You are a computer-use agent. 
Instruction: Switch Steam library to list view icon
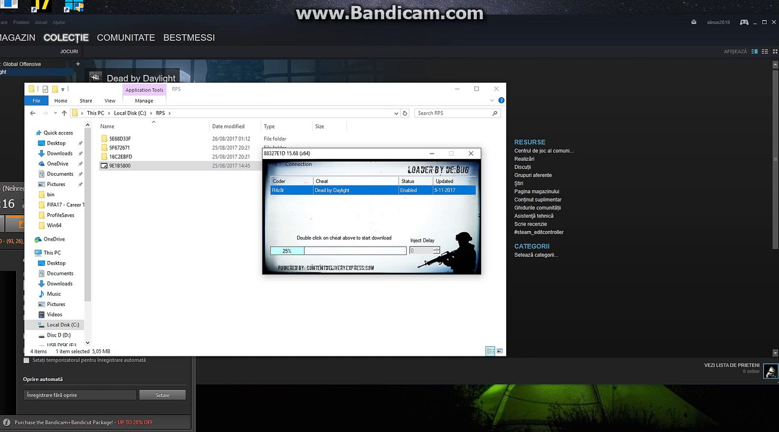[x=764, y=52]
